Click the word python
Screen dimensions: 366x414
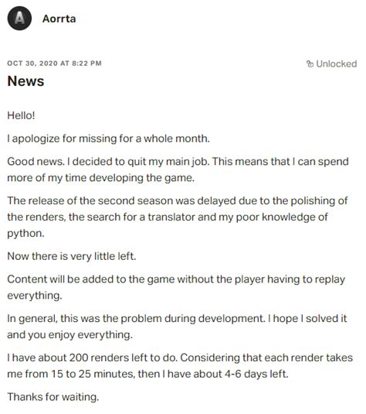tap(25, 234)
